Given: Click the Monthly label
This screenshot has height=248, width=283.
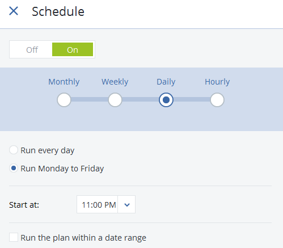Looking at the screenshot, I should [x=64, y=82].
